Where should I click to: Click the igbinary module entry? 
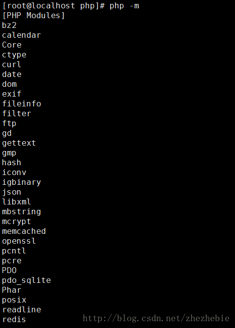pyautogui.click(x=22, y=182)
